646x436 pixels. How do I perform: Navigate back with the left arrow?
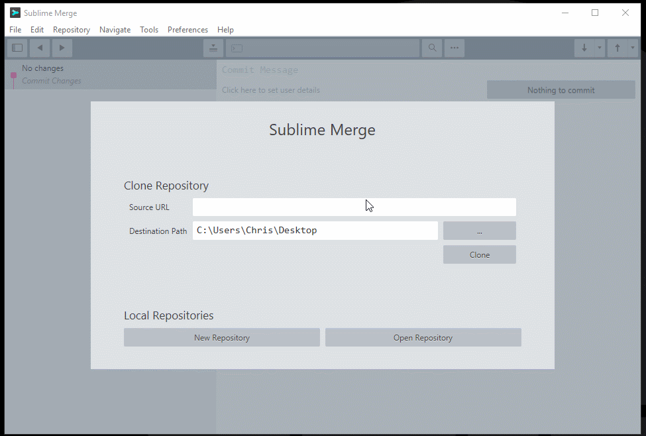pyautogui.click(x=40, y=48)
